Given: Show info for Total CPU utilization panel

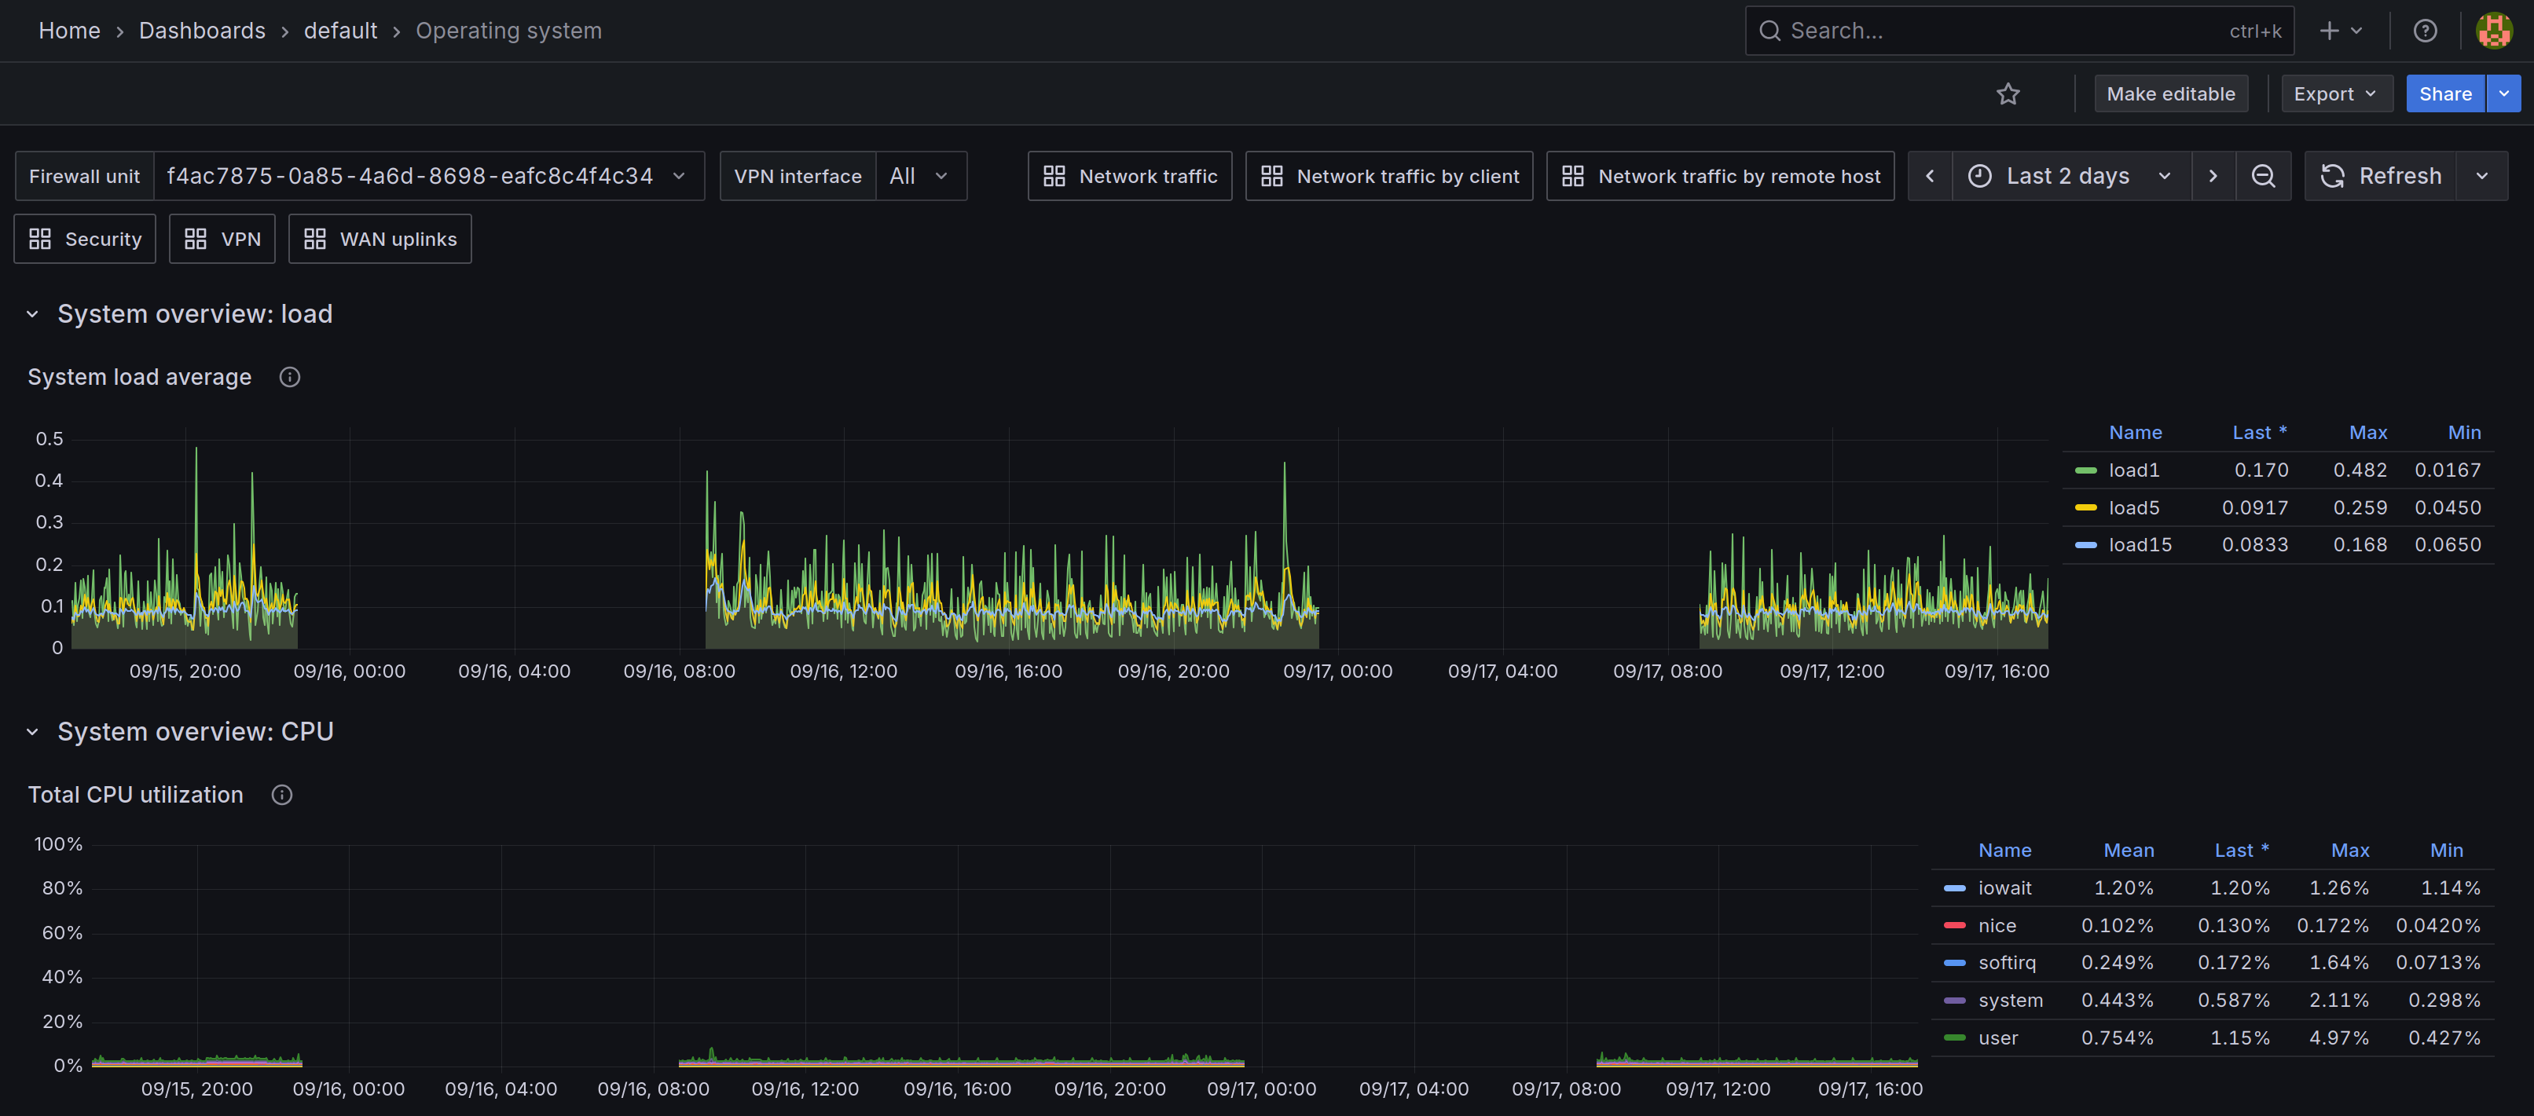Looking at the screenshot, I should point(282,795).
